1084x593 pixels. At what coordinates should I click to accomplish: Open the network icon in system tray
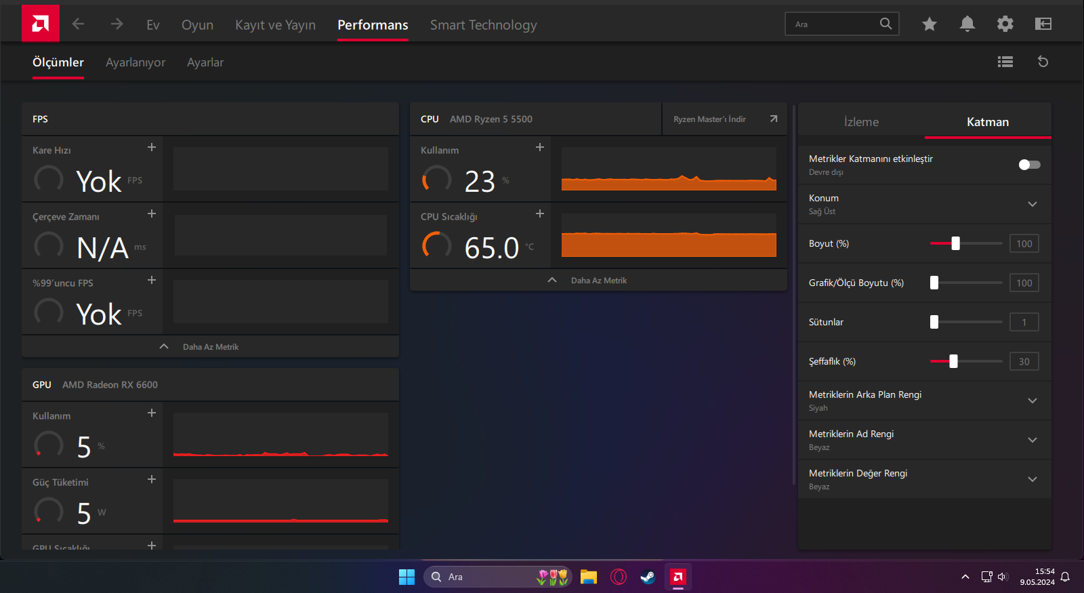coord(986,577)
